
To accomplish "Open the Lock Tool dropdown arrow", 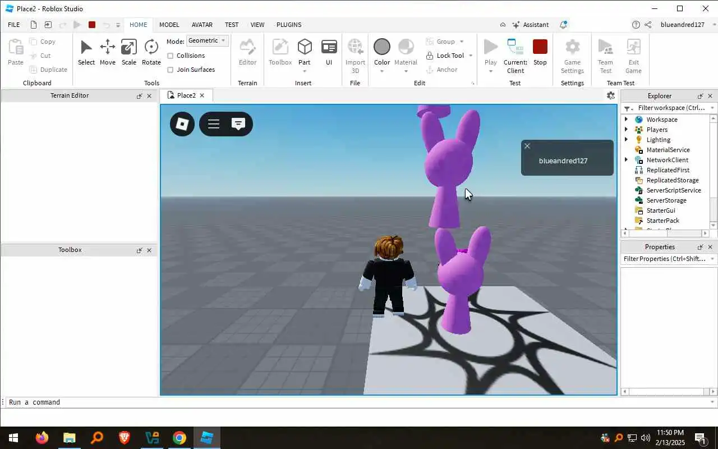I will [x=470, y=56].
